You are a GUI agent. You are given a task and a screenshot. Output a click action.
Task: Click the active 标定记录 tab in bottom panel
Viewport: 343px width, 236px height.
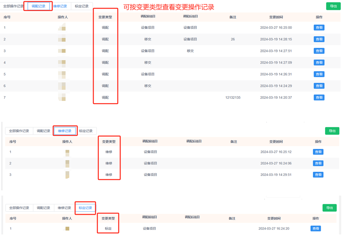click(85, 208)
